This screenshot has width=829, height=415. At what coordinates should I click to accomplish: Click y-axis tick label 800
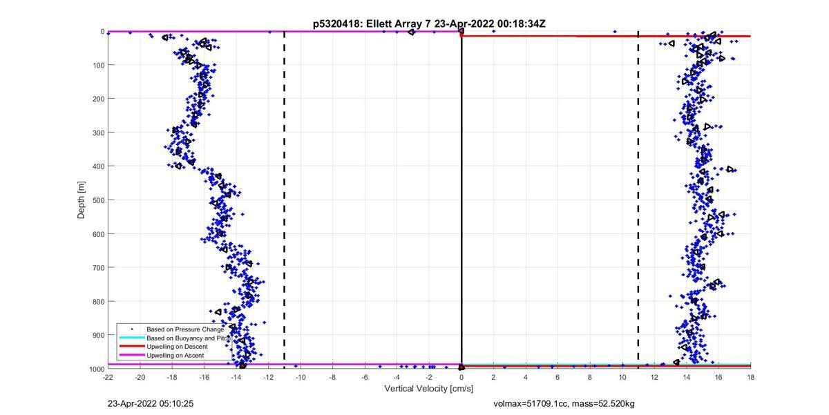click(x=98, y=302)
